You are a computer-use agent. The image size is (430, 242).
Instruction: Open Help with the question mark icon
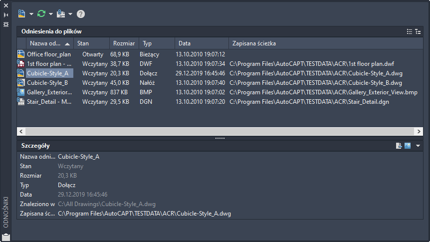[x=81, y=14]
